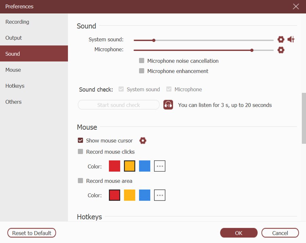The width and height of the screenshot is (306, 243).
Task: Open System sound gear settings
Action: [x=280, y=39]
